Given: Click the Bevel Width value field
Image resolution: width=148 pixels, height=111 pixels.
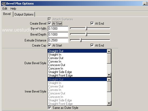Looking at the screenshot, I should (x=58, y=29).
